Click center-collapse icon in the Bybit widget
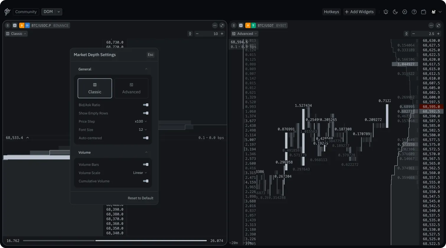 coord(406,34)
